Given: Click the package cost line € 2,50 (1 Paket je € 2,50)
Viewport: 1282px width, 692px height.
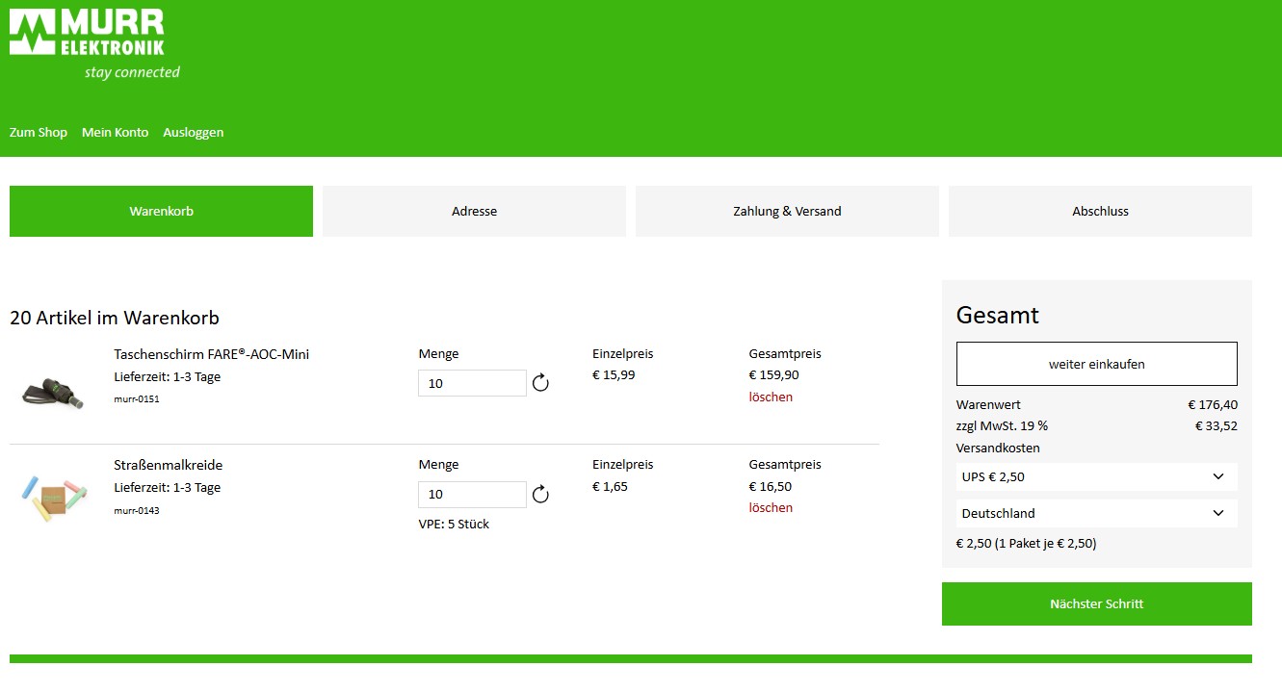Looking at the screenshot, I should [x=1026, y=544].
